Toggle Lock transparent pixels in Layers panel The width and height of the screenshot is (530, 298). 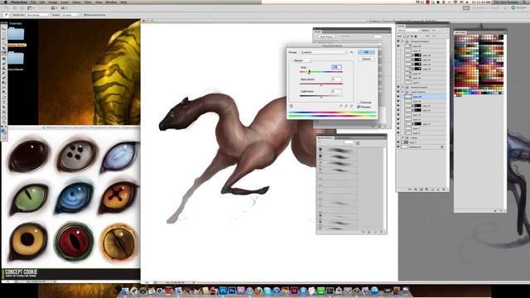[x=405, y=36]
